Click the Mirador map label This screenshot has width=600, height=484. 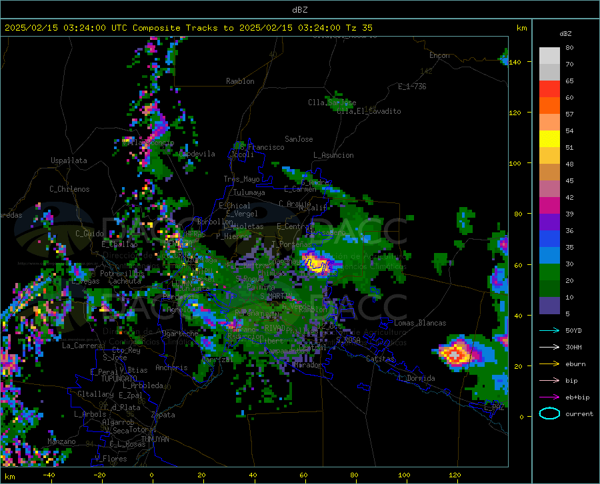[x=307, y=365]
